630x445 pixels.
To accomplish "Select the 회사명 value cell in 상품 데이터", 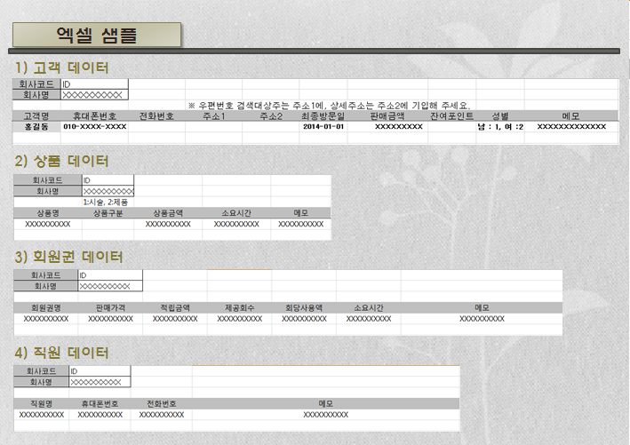I will click(x=108, y=190).
